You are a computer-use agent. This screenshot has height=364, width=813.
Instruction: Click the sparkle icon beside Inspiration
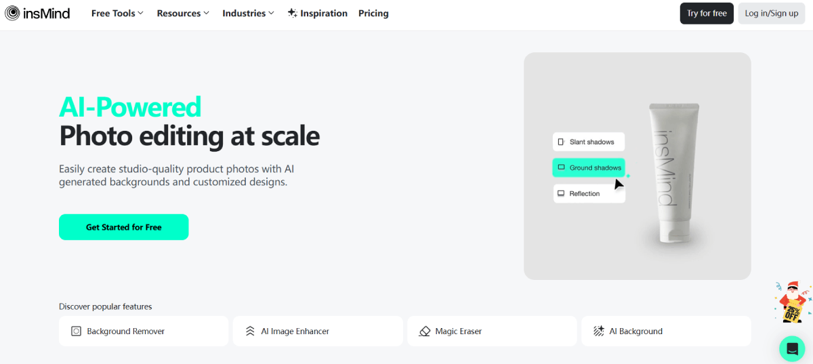tap(292, 13)
